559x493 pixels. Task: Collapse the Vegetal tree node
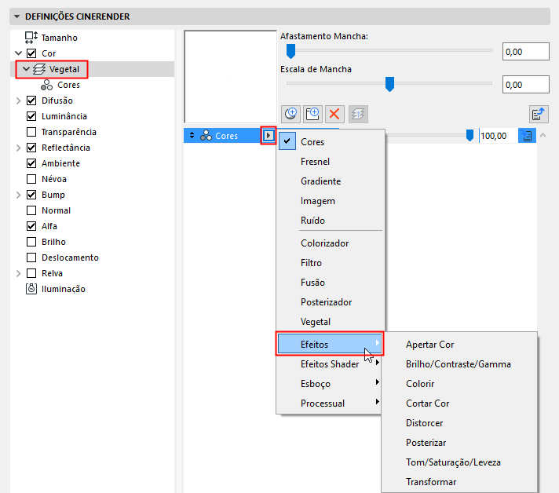[x=26, y=69]
